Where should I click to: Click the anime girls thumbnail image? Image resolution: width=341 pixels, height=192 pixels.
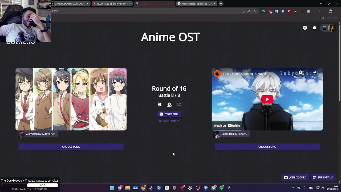coord(71,99)
